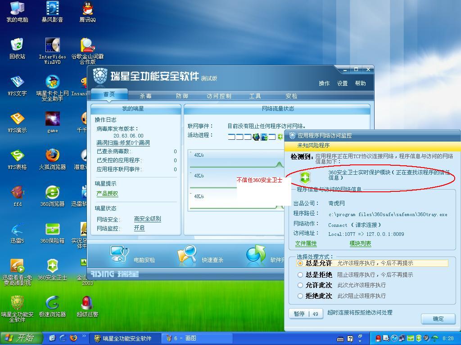Click the globe active process icon

256,137
